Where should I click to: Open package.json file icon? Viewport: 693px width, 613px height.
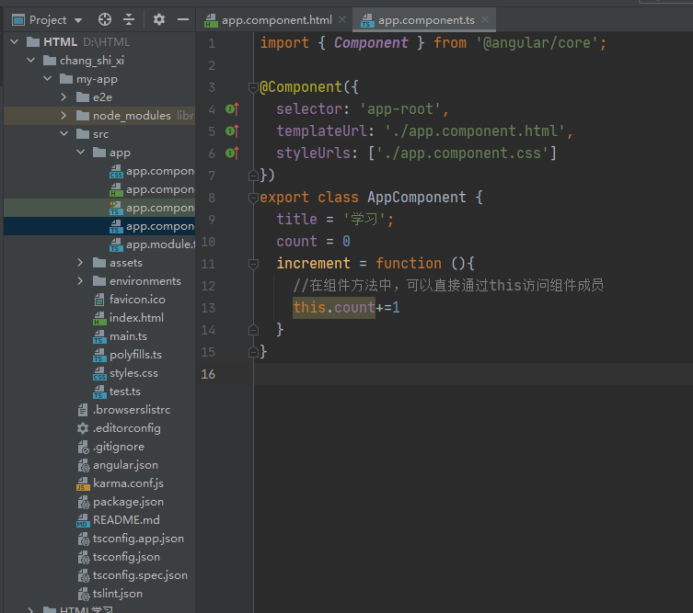[83, 502]
